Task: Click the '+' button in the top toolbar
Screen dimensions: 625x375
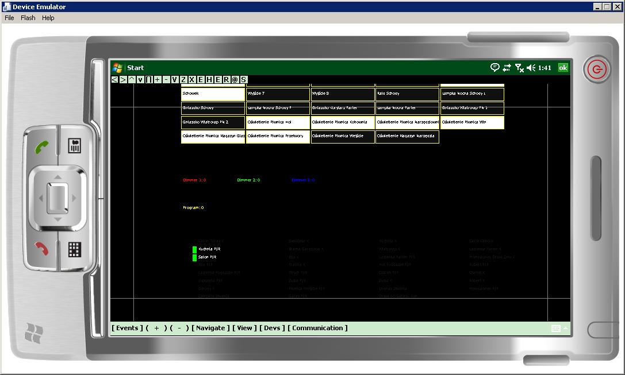Action: 158,80
